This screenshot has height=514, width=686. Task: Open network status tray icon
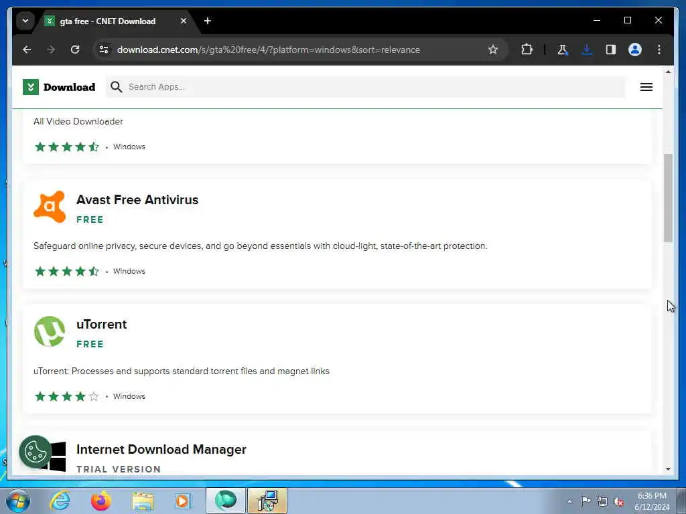pyautogui.click(x=602, y=502)
